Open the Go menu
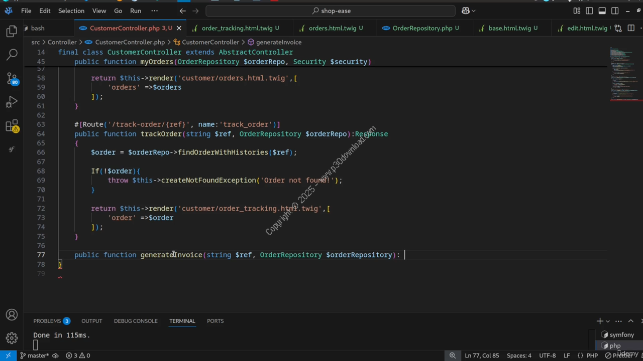Image resolution: width=643 pixels, height=361 pixels. click(x=118, y=11)
